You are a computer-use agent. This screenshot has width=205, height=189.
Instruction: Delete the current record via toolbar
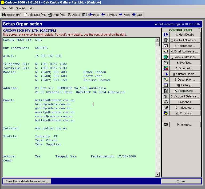coord(74,15)
